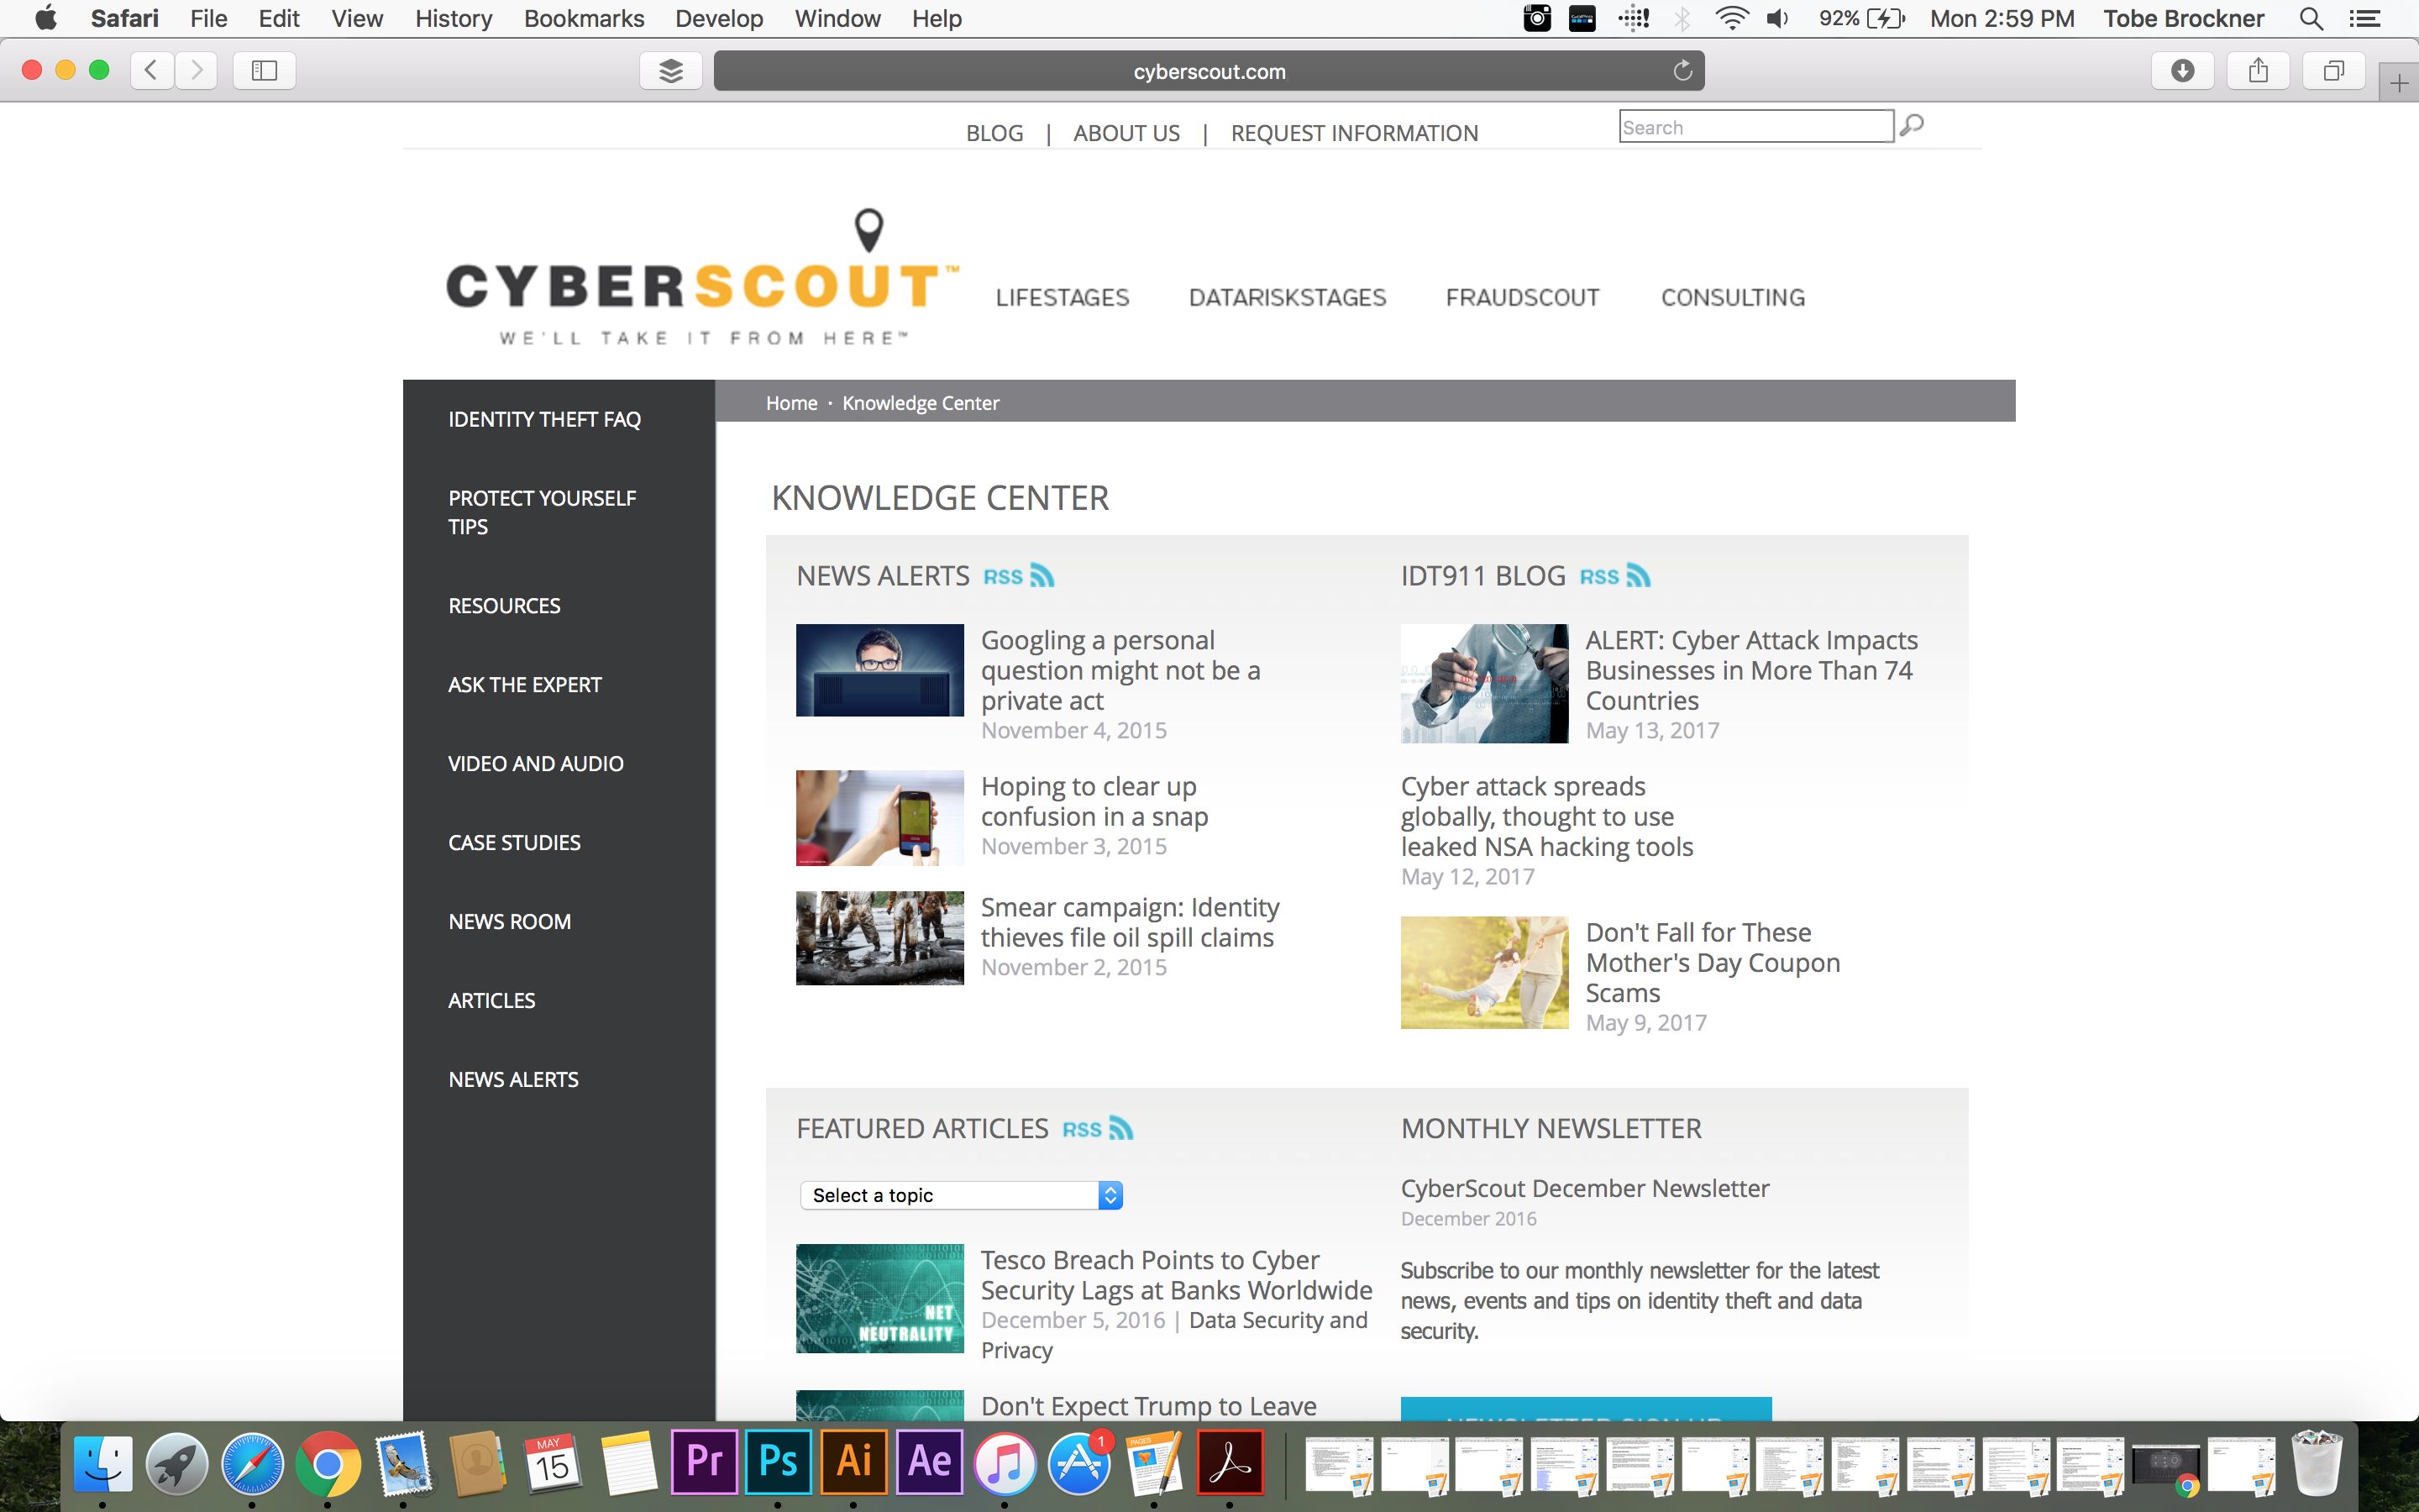This screenshot has height=1512, width=2419.
Task: Open the CONSULTING nav section
Action: pos(1732,297)
